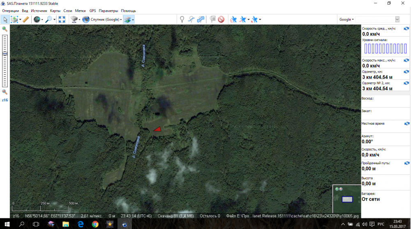The height and width of the screenshot is (229, 411).
Task: Open the Параметры menu
Action: (x=108, y=11)
